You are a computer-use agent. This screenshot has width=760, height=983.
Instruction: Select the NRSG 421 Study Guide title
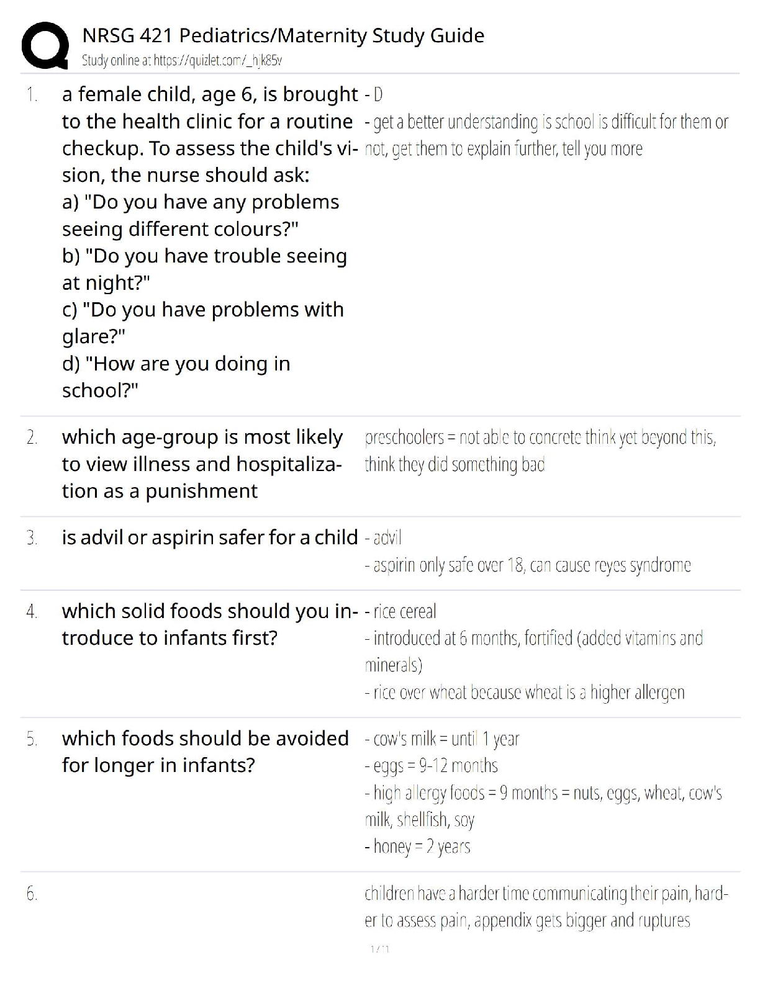coord(283,35)
